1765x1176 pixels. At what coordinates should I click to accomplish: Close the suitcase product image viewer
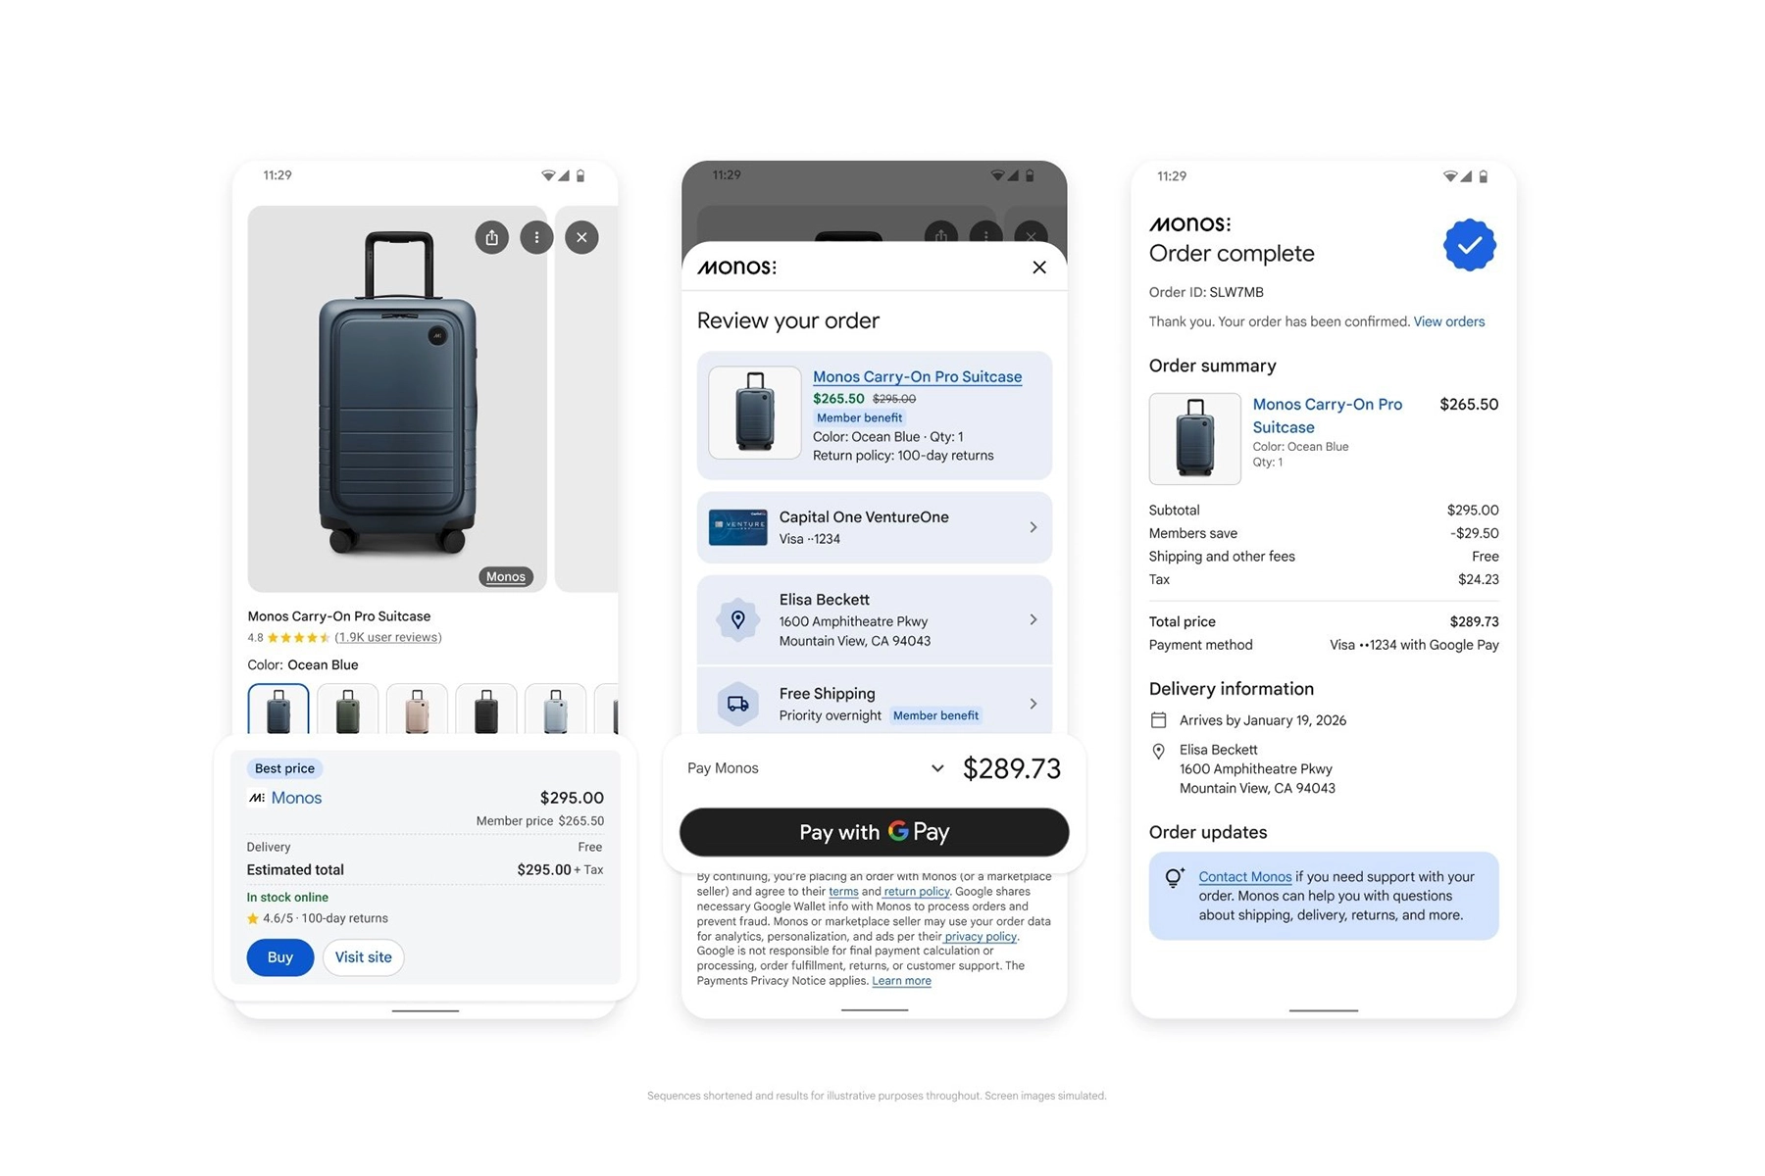point(581,237)
